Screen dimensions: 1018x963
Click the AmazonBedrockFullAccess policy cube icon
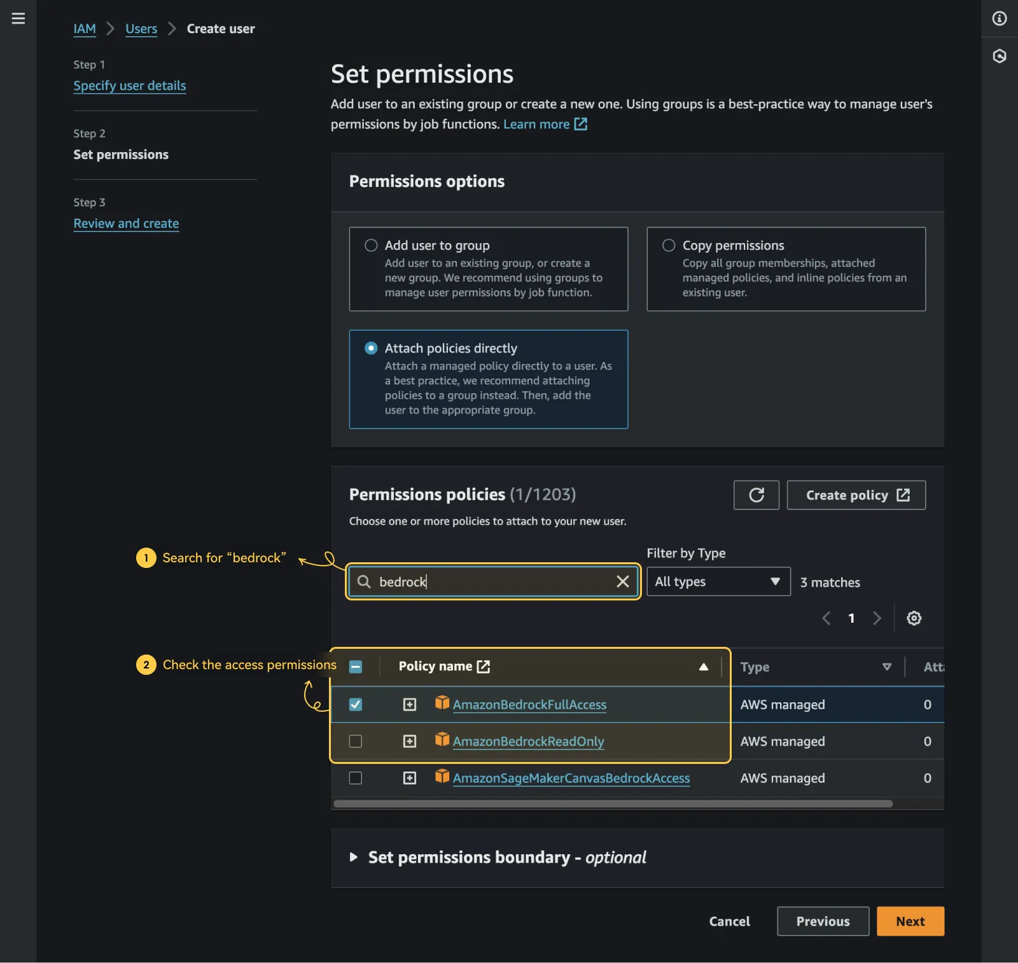[442, 704]
